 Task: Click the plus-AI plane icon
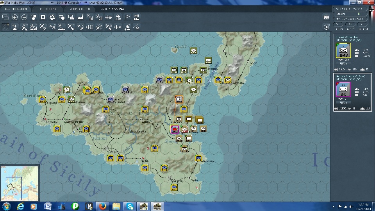click(x=118, y=27)
